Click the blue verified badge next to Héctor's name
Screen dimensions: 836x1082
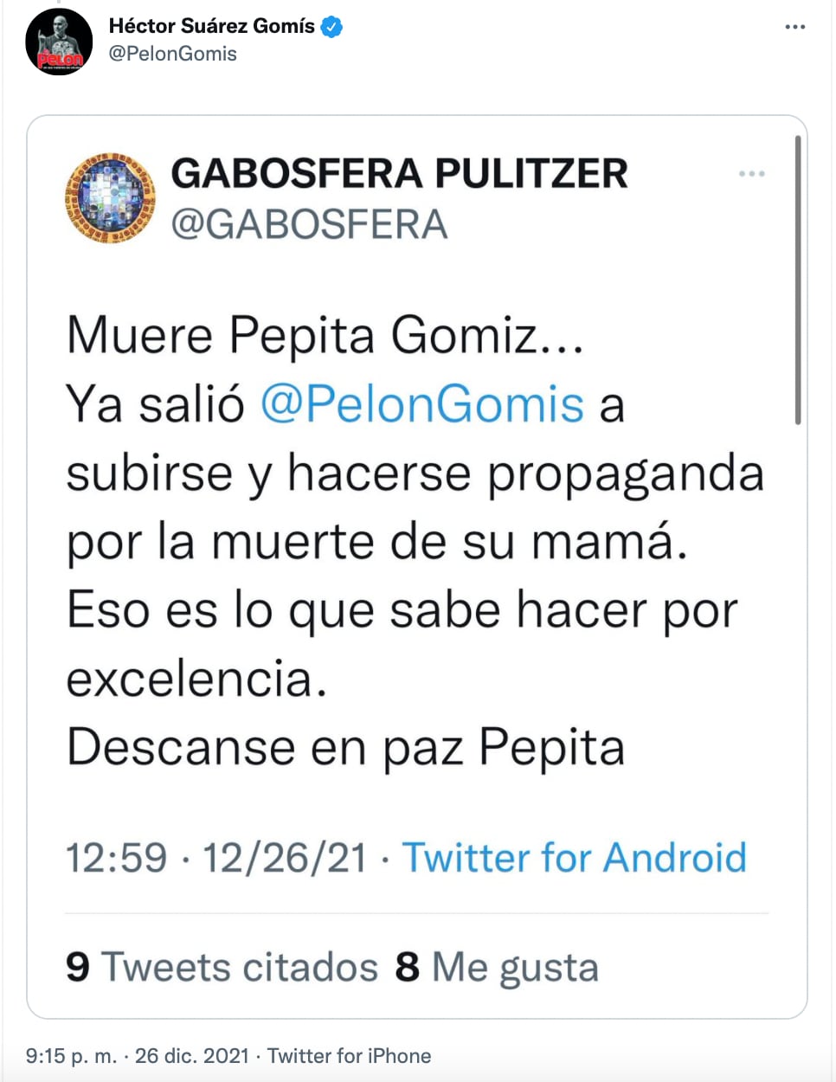pos(331,26)
